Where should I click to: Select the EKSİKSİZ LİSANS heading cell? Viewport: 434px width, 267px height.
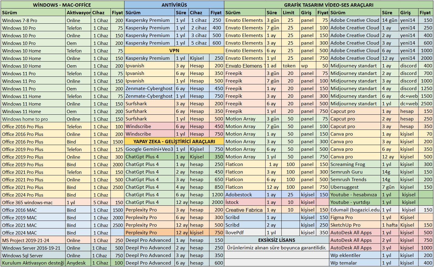click(x=276, y=240)
